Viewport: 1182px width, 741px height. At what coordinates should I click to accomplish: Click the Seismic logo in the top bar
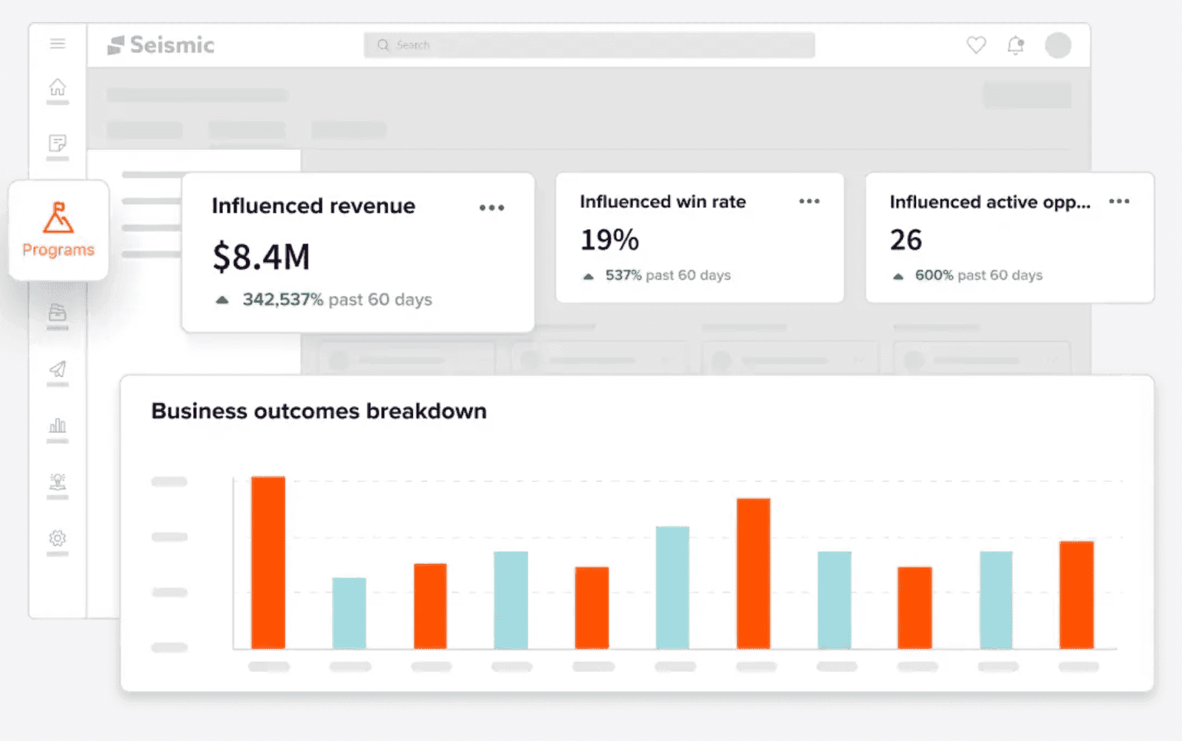[x=159, y=45]
